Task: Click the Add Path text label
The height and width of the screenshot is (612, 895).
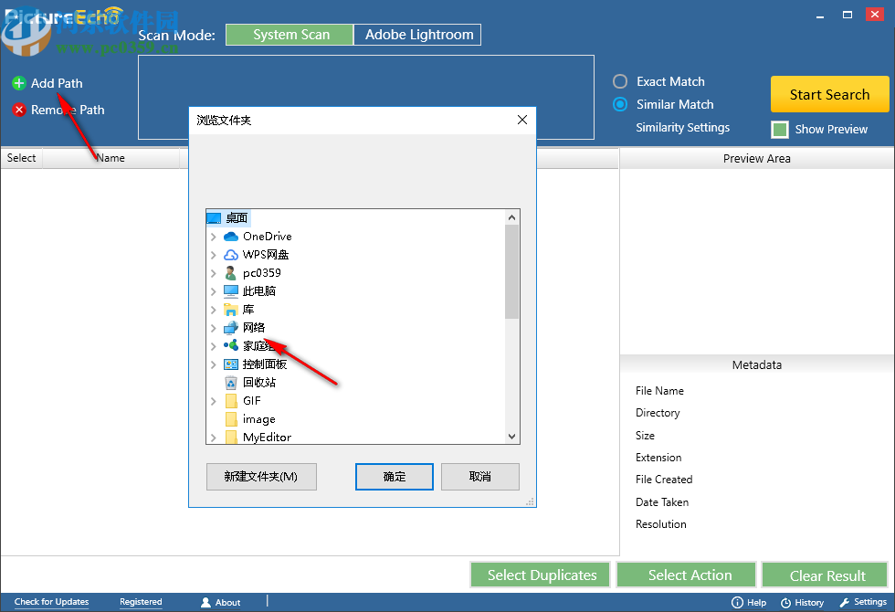Action: (57, 83)
